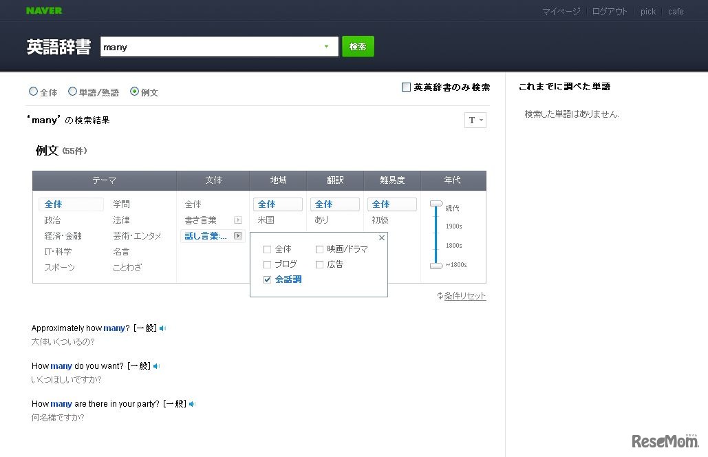
Task: Click the 条件リセット refresh icon
Action: (440, 296)
